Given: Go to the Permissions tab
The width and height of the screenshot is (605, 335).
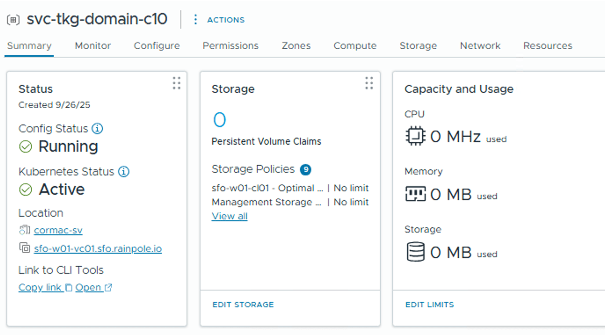Looking at the screenshot, I should (x=230, y=46).
